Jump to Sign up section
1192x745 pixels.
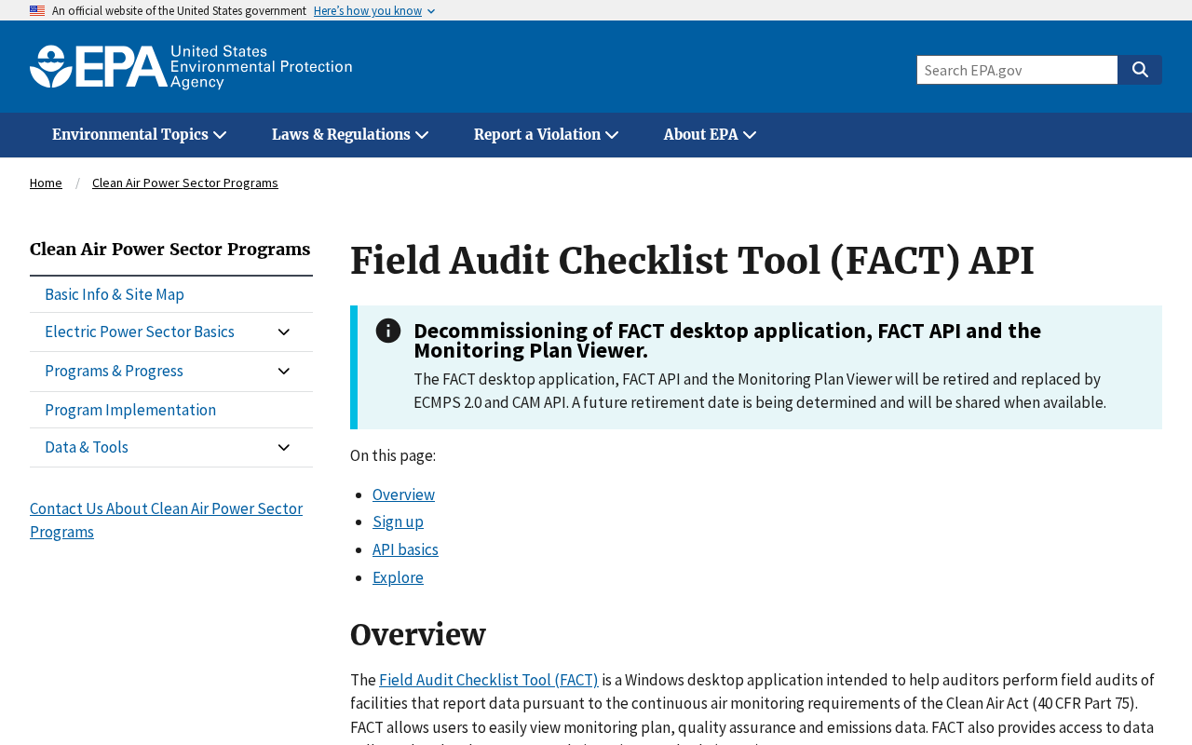[398, 521]
